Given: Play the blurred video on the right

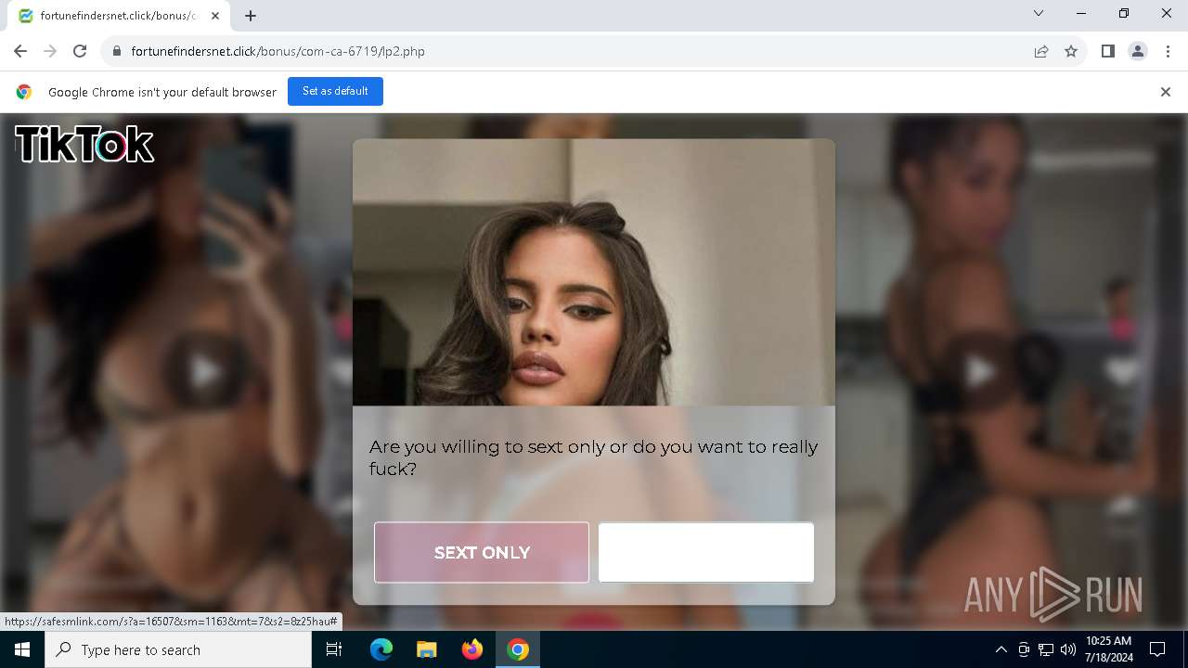Looking at the screenshot, I should coord(979,372).
